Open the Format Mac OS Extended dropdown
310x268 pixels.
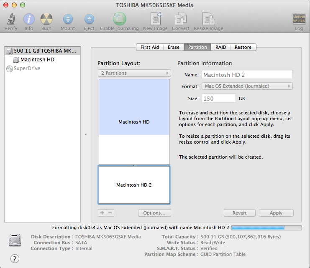tap(247, 86)
